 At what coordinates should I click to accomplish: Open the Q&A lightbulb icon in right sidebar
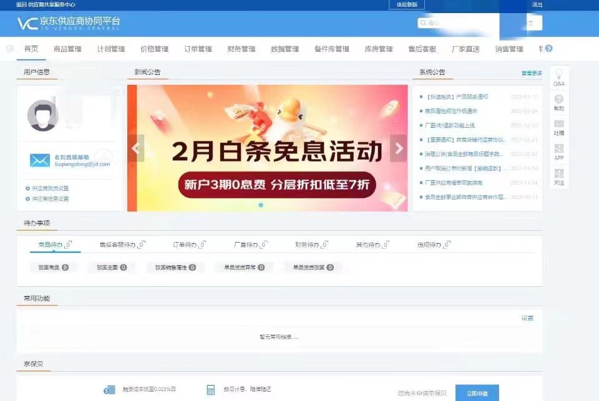(558, 76)
